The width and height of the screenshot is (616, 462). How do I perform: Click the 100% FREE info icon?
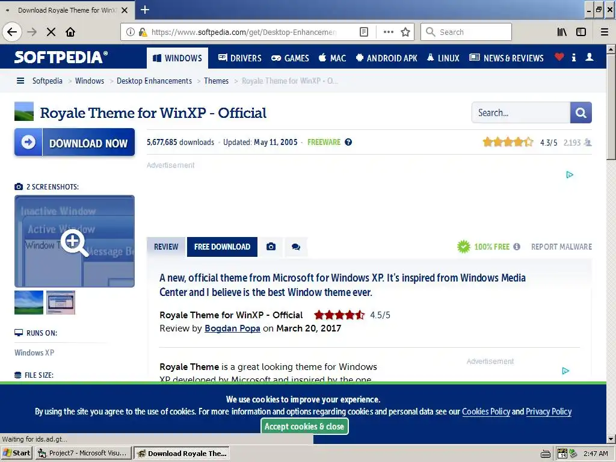pyautogui.click(x=517, y=247)
